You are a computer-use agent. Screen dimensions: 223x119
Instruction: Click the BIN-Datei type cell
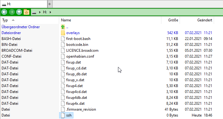tap(9, 45)
